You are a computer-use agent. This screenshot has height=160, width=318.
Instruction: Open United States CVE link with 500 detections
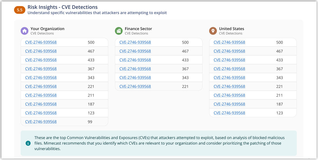pos(229,42)
